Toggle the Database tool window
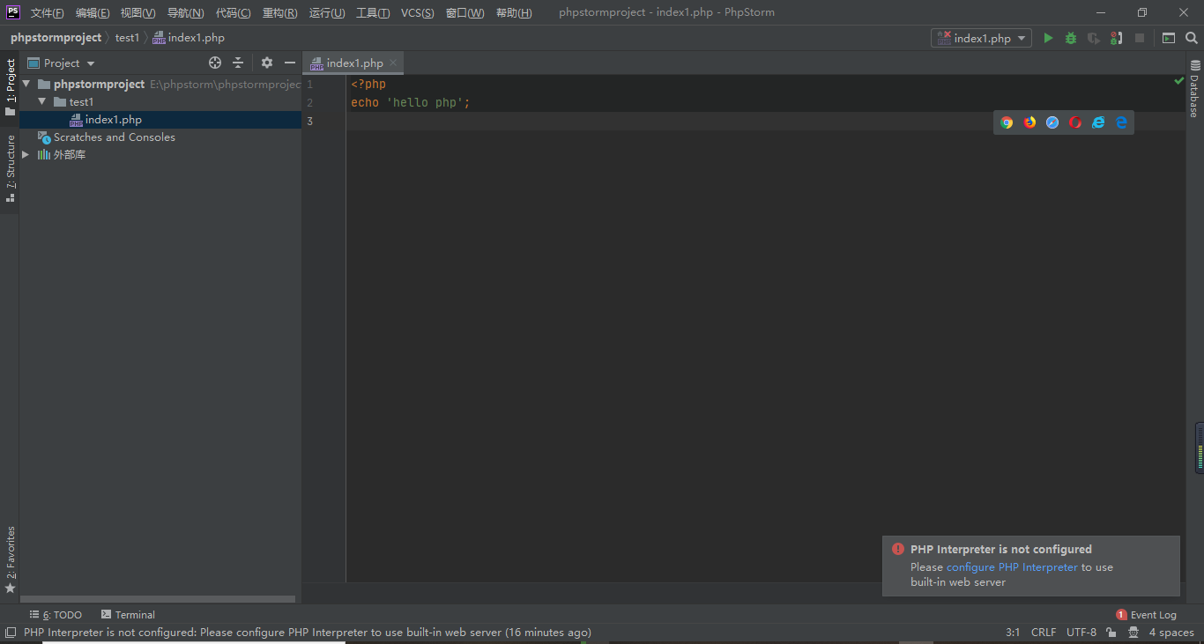The height and width of the screenshot is (644, 1204). point(1194,89)
